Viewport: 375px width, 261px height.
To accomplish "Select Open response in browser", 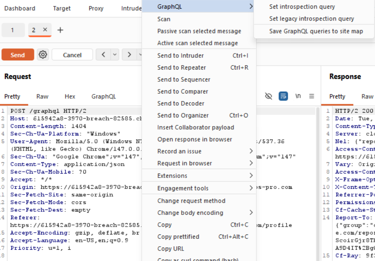I will pos(198,139).
